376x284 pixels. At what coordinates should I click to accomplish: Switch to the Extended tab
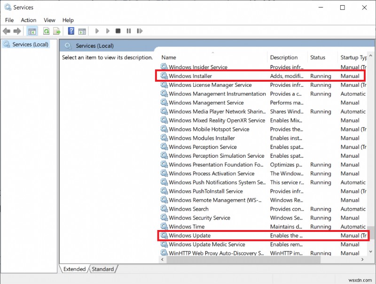[74, 269]
